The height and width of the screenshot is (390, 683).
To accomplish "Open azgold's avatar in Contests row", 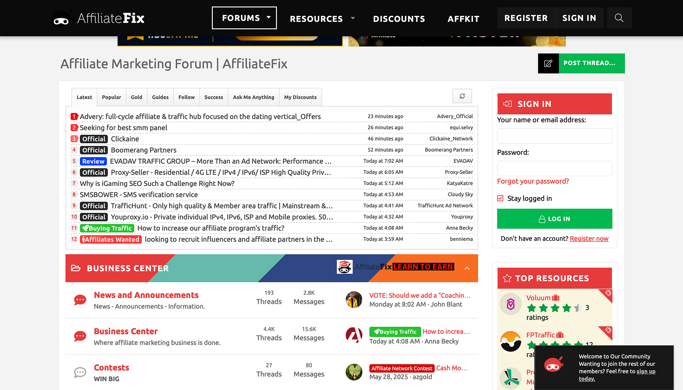I will pos(354,372).
